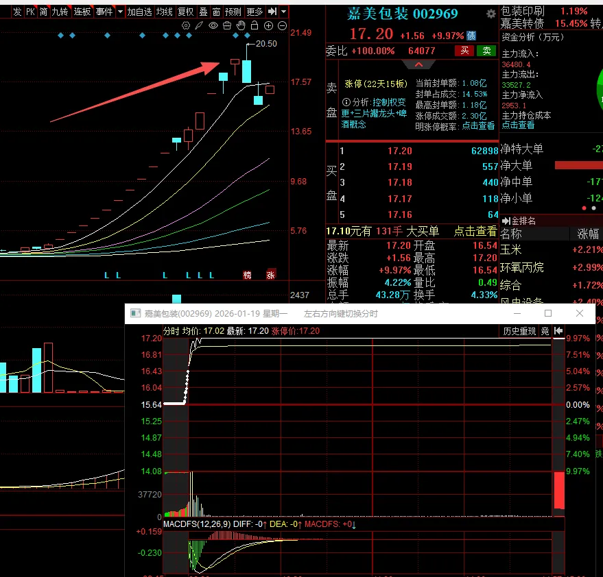
Task: Open the toolbox icon above chart
Action: click(227, 26)
